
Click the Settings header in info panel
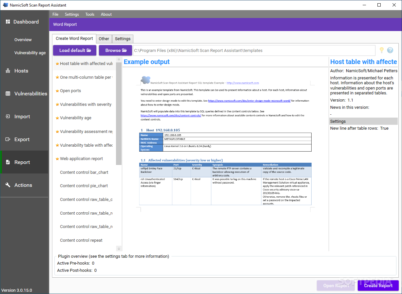[363, 121]
